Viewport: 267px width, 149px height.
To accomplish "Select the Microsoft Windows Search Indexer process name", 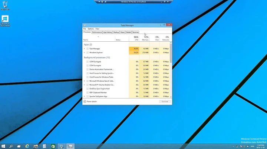I will click(x=102, y=81).
